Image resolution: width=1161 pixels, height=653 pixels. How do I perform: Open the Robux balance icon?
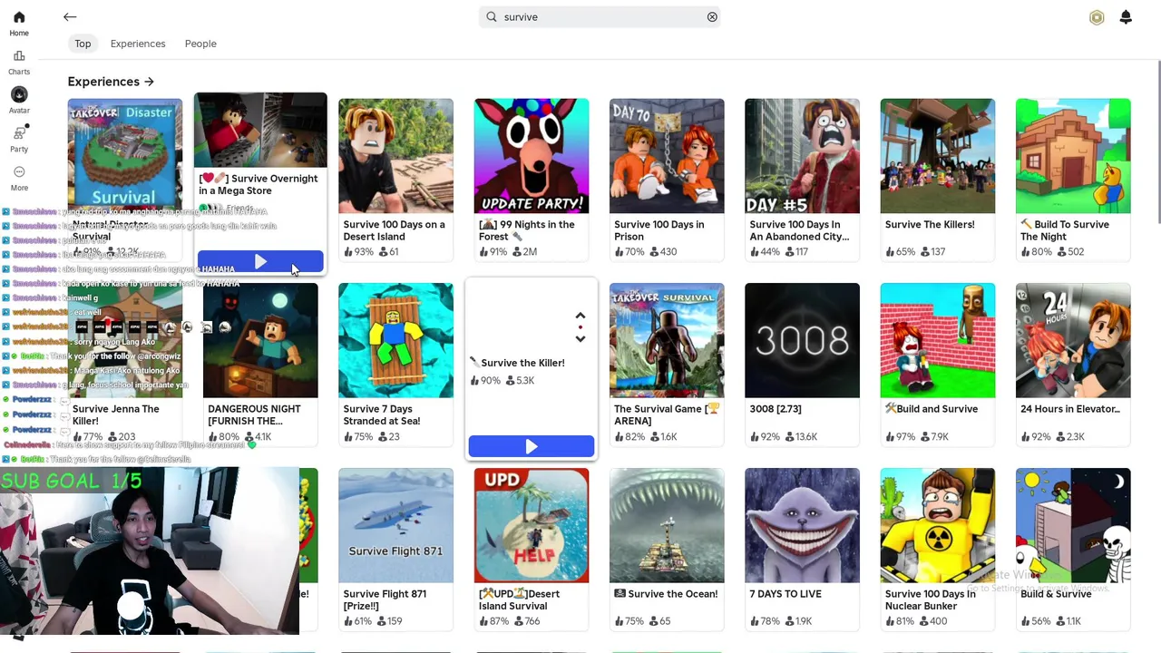tap(1097, 17)
